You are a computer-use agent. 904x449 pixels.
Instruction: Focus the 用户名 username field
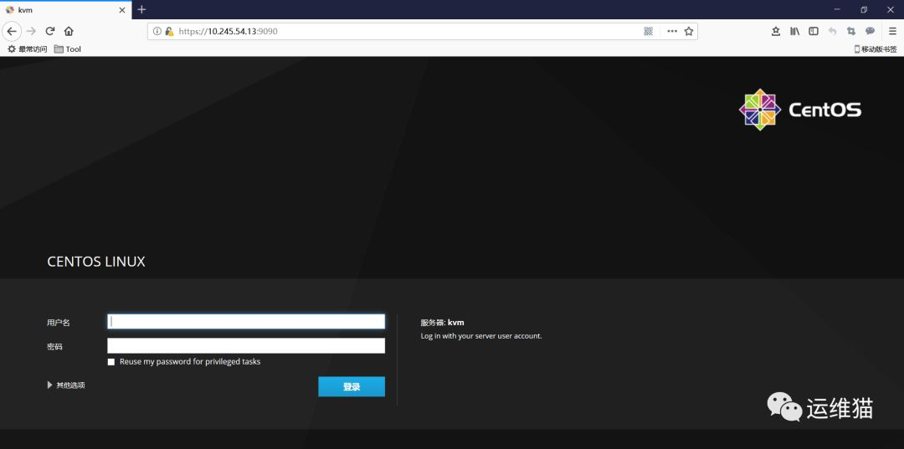point(246,321)
